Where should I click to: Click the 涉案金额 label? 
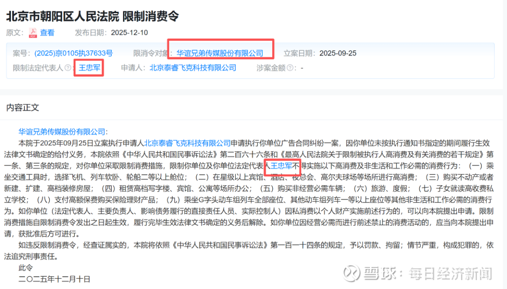coord(271,68)
